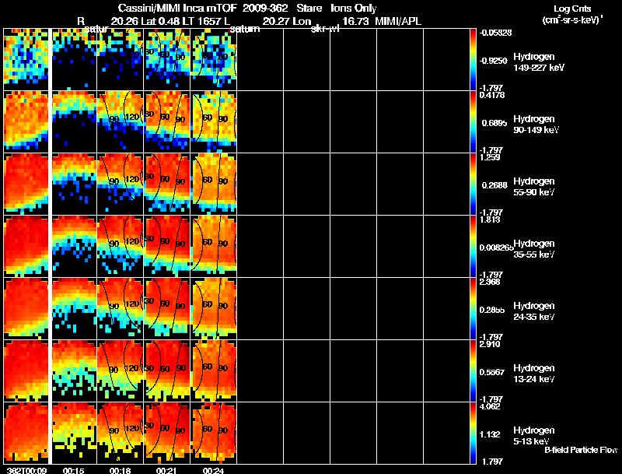Select the 35-55 keV image at 00:21

[167, 247]
